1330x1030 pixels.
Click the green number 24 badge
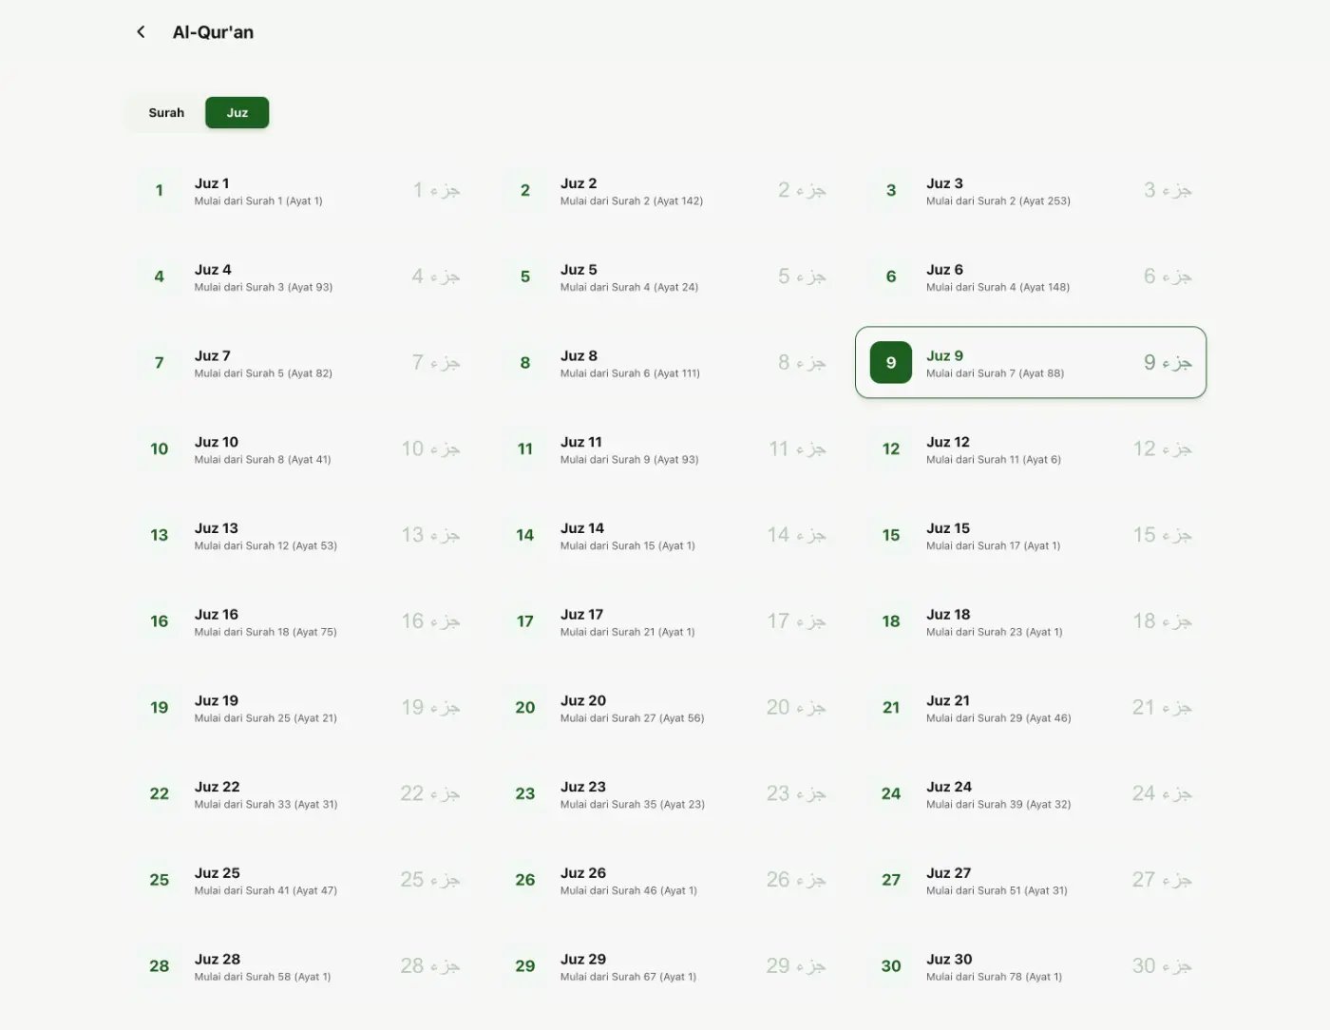tap(891, 794)
